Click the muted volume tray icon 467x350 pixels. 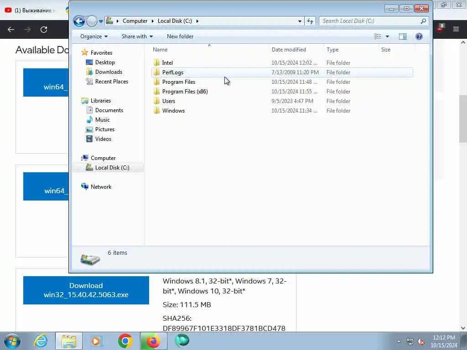click(x=421, y=342)
